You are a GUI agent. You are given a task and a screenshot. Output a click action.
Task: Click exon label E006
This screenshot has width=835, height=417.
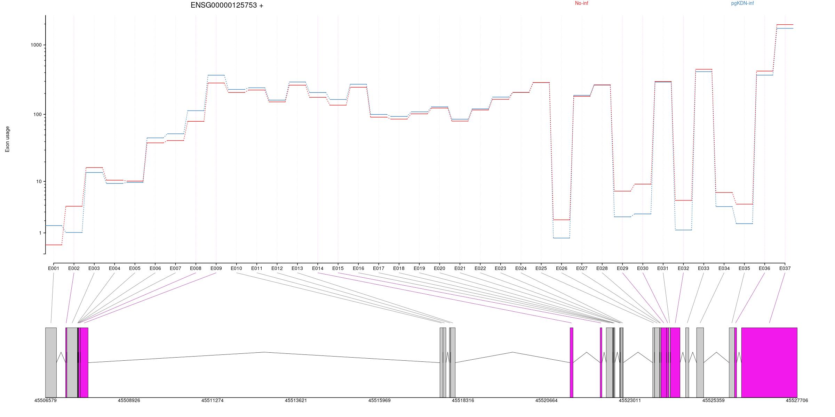[155, 268]
